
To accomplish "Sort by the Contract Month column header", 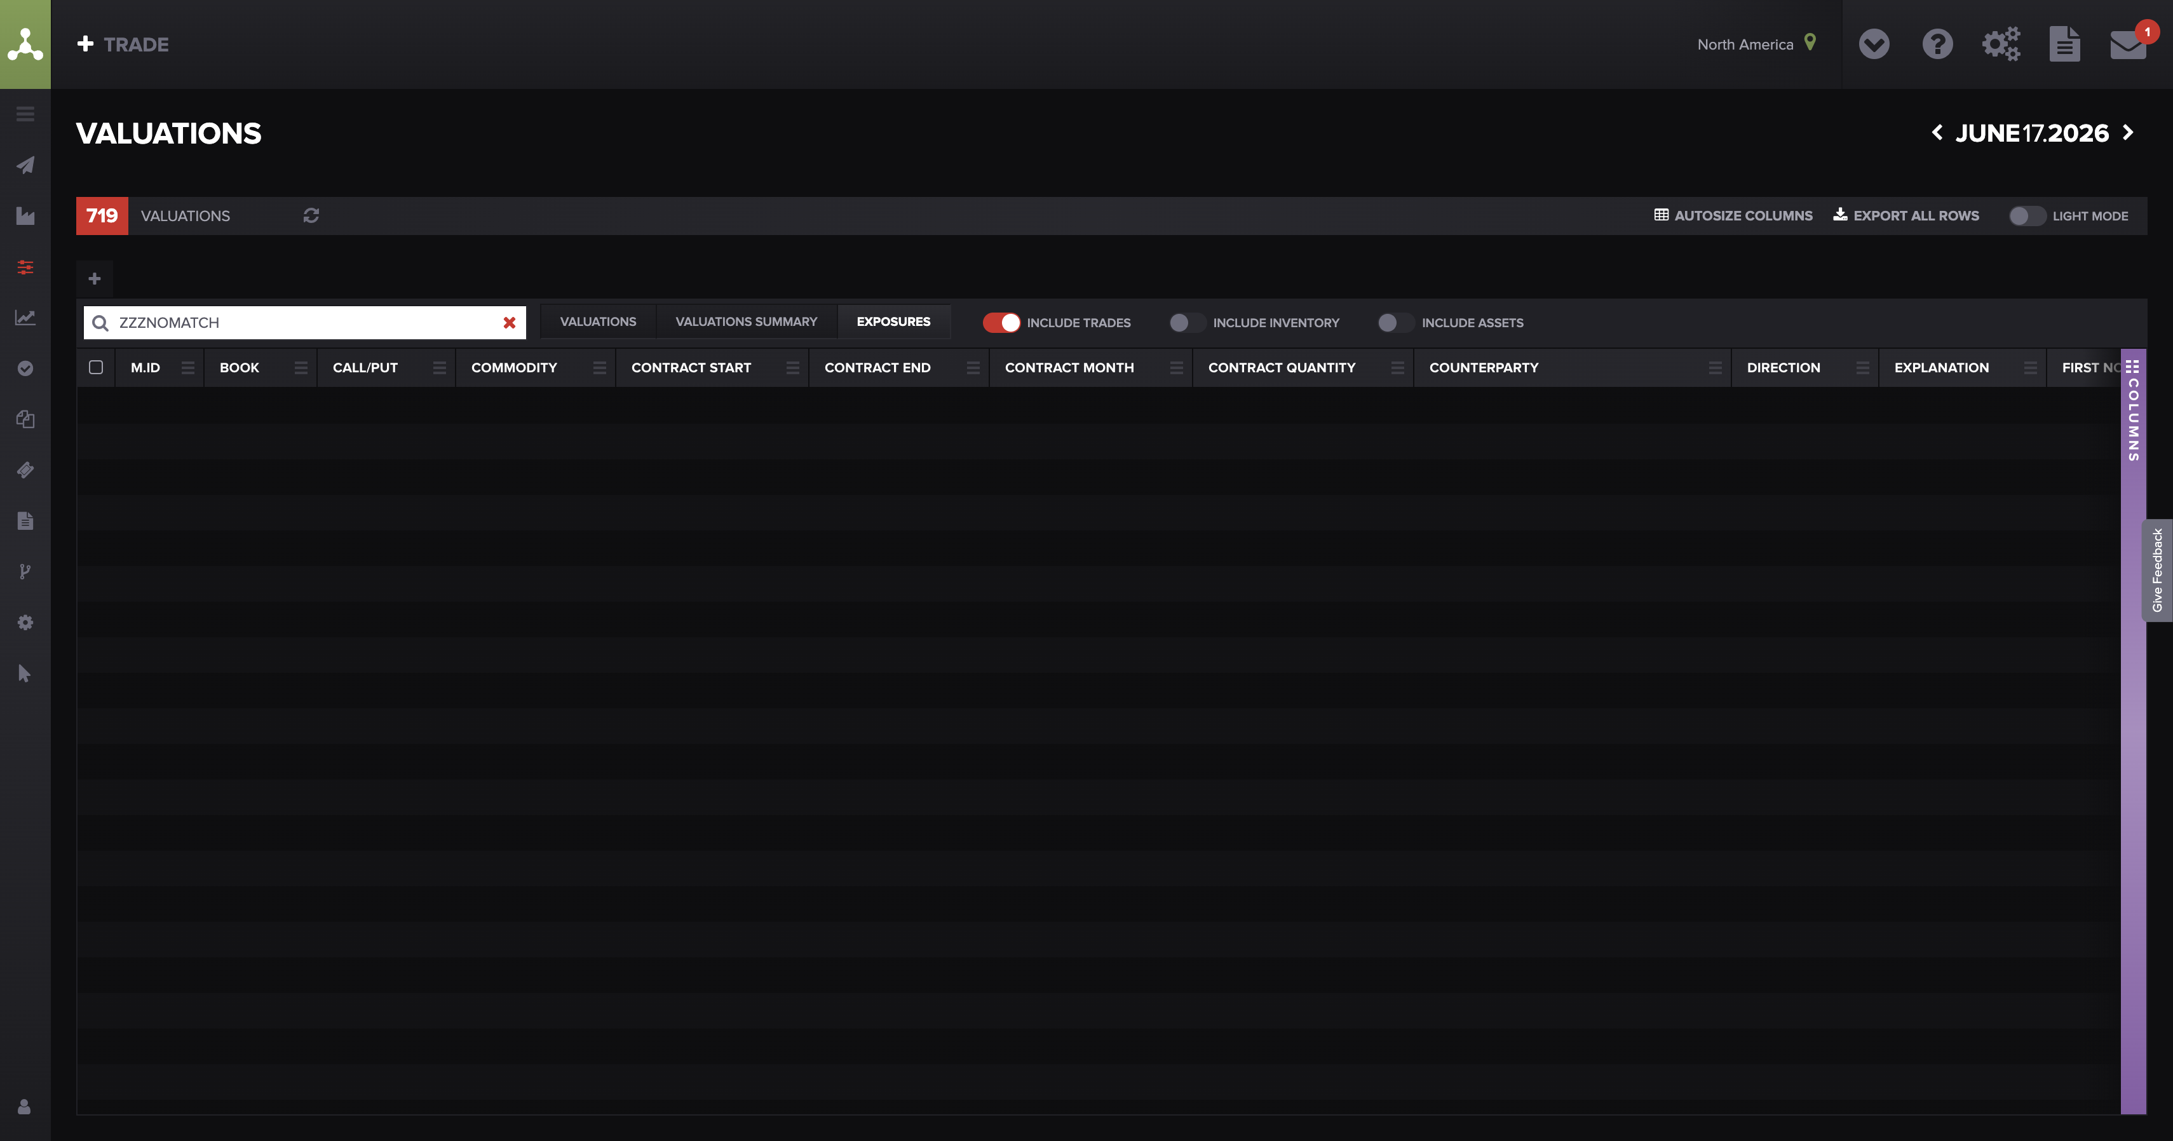I will click(1069, 368).
